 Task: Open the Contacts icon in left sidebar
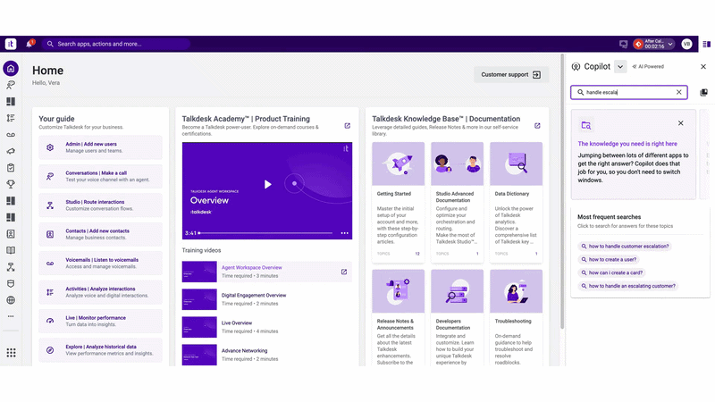click(11, 234)
